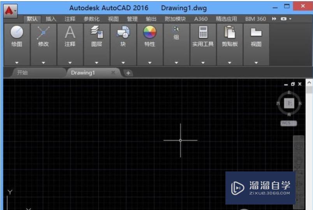The width and height of the screenshot is (313, 210).
Task: Click the ViewCube east (东) label
Action: tap(300, 104)
